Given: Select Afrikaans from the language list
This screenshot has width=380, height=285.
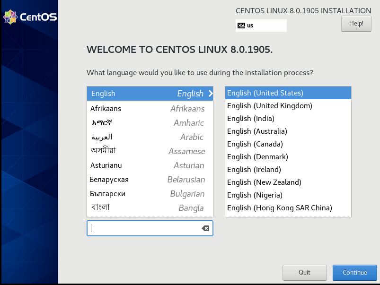Looking at the screenshot, I should 142,108.
